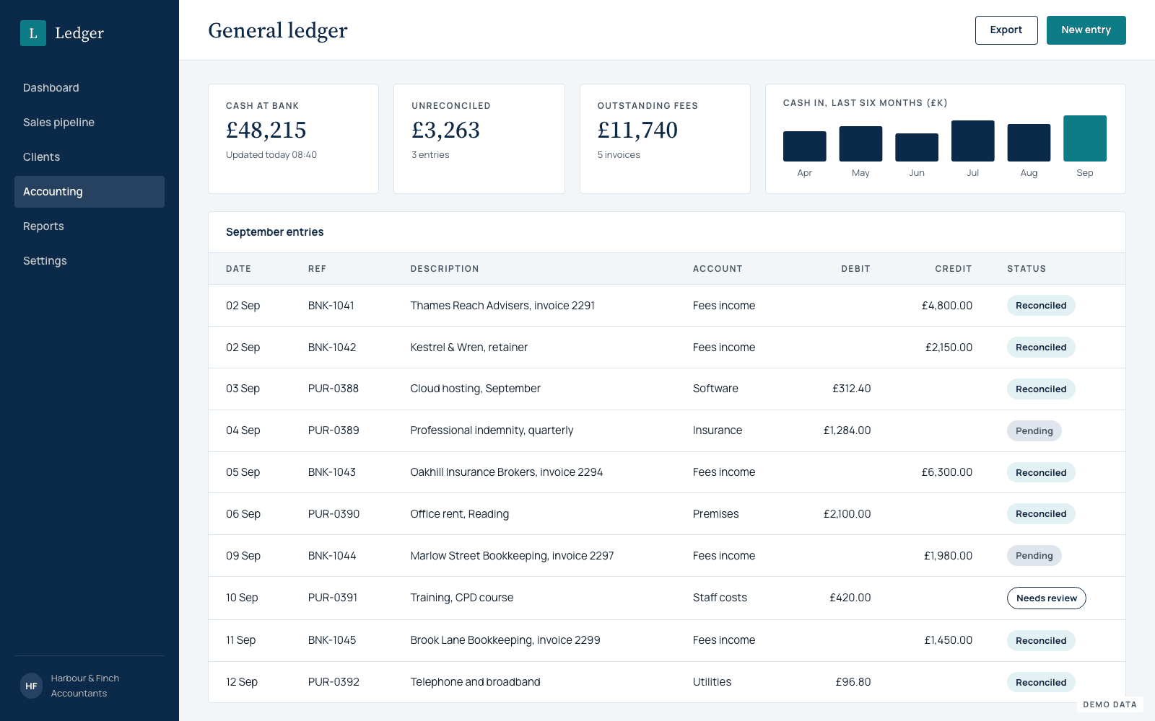Image resolution: width=1155 pixels, height=721 pixels.
Task: Click the Staff costs account cell
Action: pyautogui.click(x=720, y=598)
